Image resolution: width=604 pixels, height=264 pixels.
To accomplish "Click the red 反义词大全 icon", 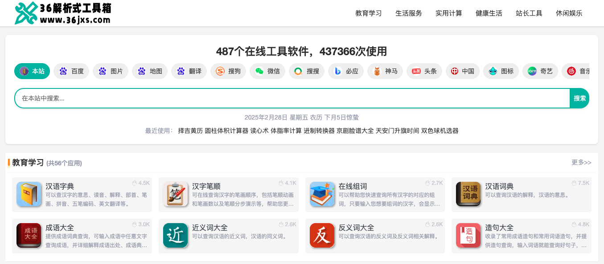I will 322,235.
